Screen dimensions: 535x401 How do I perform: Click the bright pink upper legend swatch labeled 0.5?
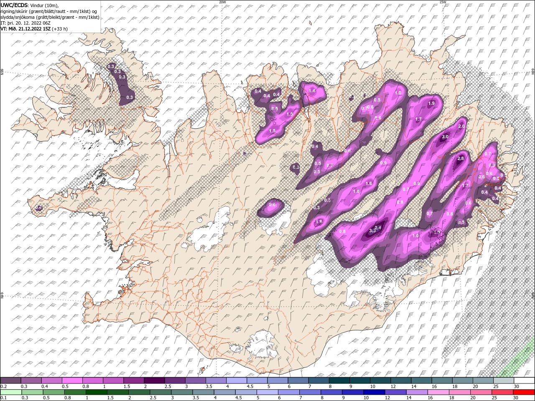coord(72,381)
